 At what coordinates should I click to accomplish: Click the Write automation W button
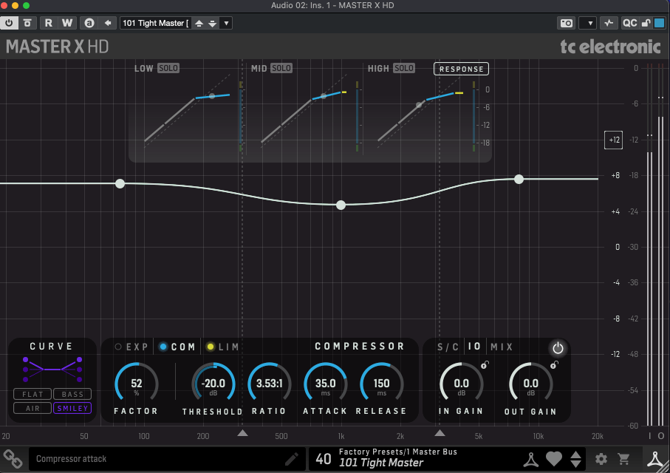point(67,23)
